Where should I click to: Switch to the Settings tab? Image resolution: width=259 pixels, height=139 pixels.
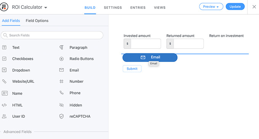pos(113,8)
